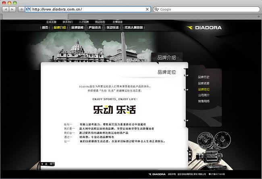Click the new tab plus at tab bar end
Image resolution: width=262 pixels, height=179 pixels.
point(258,16)
